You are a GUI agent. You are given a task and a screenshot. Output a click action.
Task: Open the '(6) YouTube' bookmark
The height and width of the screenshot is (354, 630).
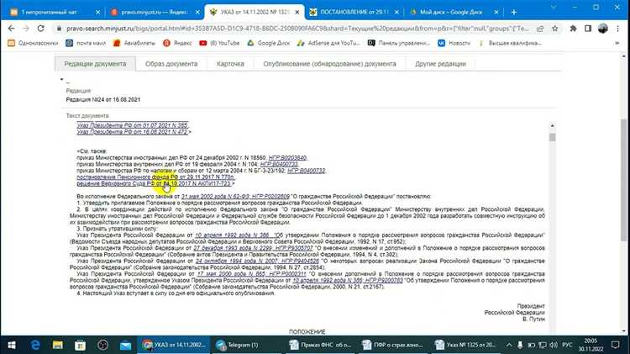pyautogui.click(x=219, y=43)
